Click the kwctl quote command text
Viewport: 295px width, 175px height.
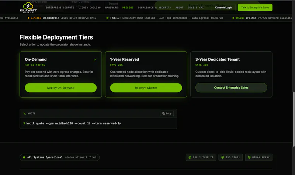tap(73, 123)
